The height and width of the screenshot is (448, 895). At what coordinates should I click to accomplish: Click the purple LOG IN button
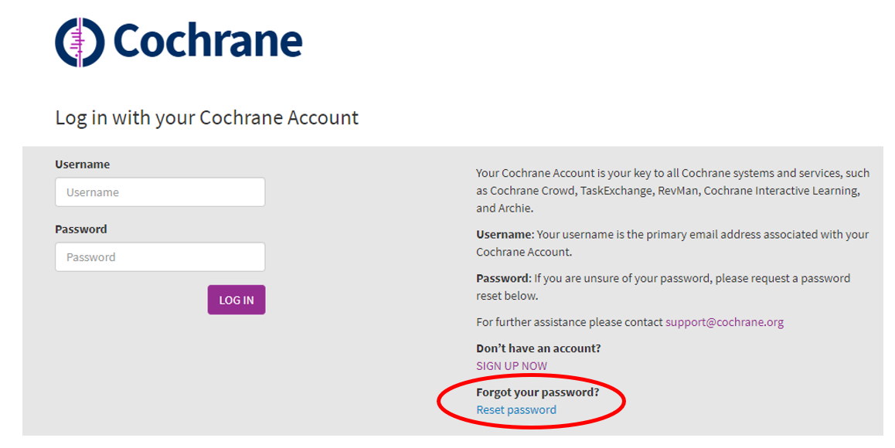(237, 300)
